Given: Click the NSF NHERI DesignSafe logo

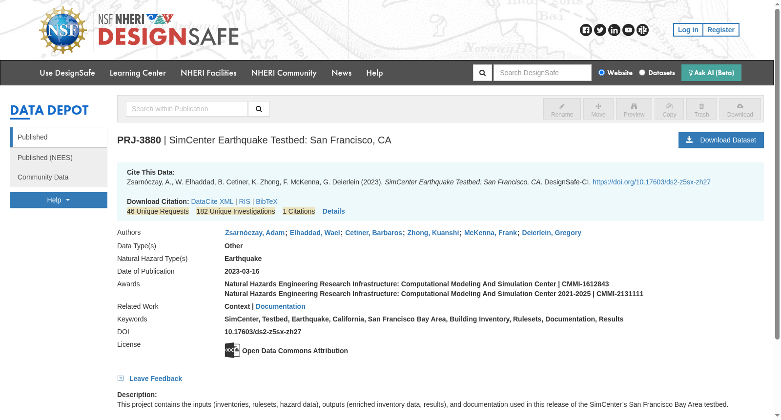Looking at the screenshot, I should point(168,30).
